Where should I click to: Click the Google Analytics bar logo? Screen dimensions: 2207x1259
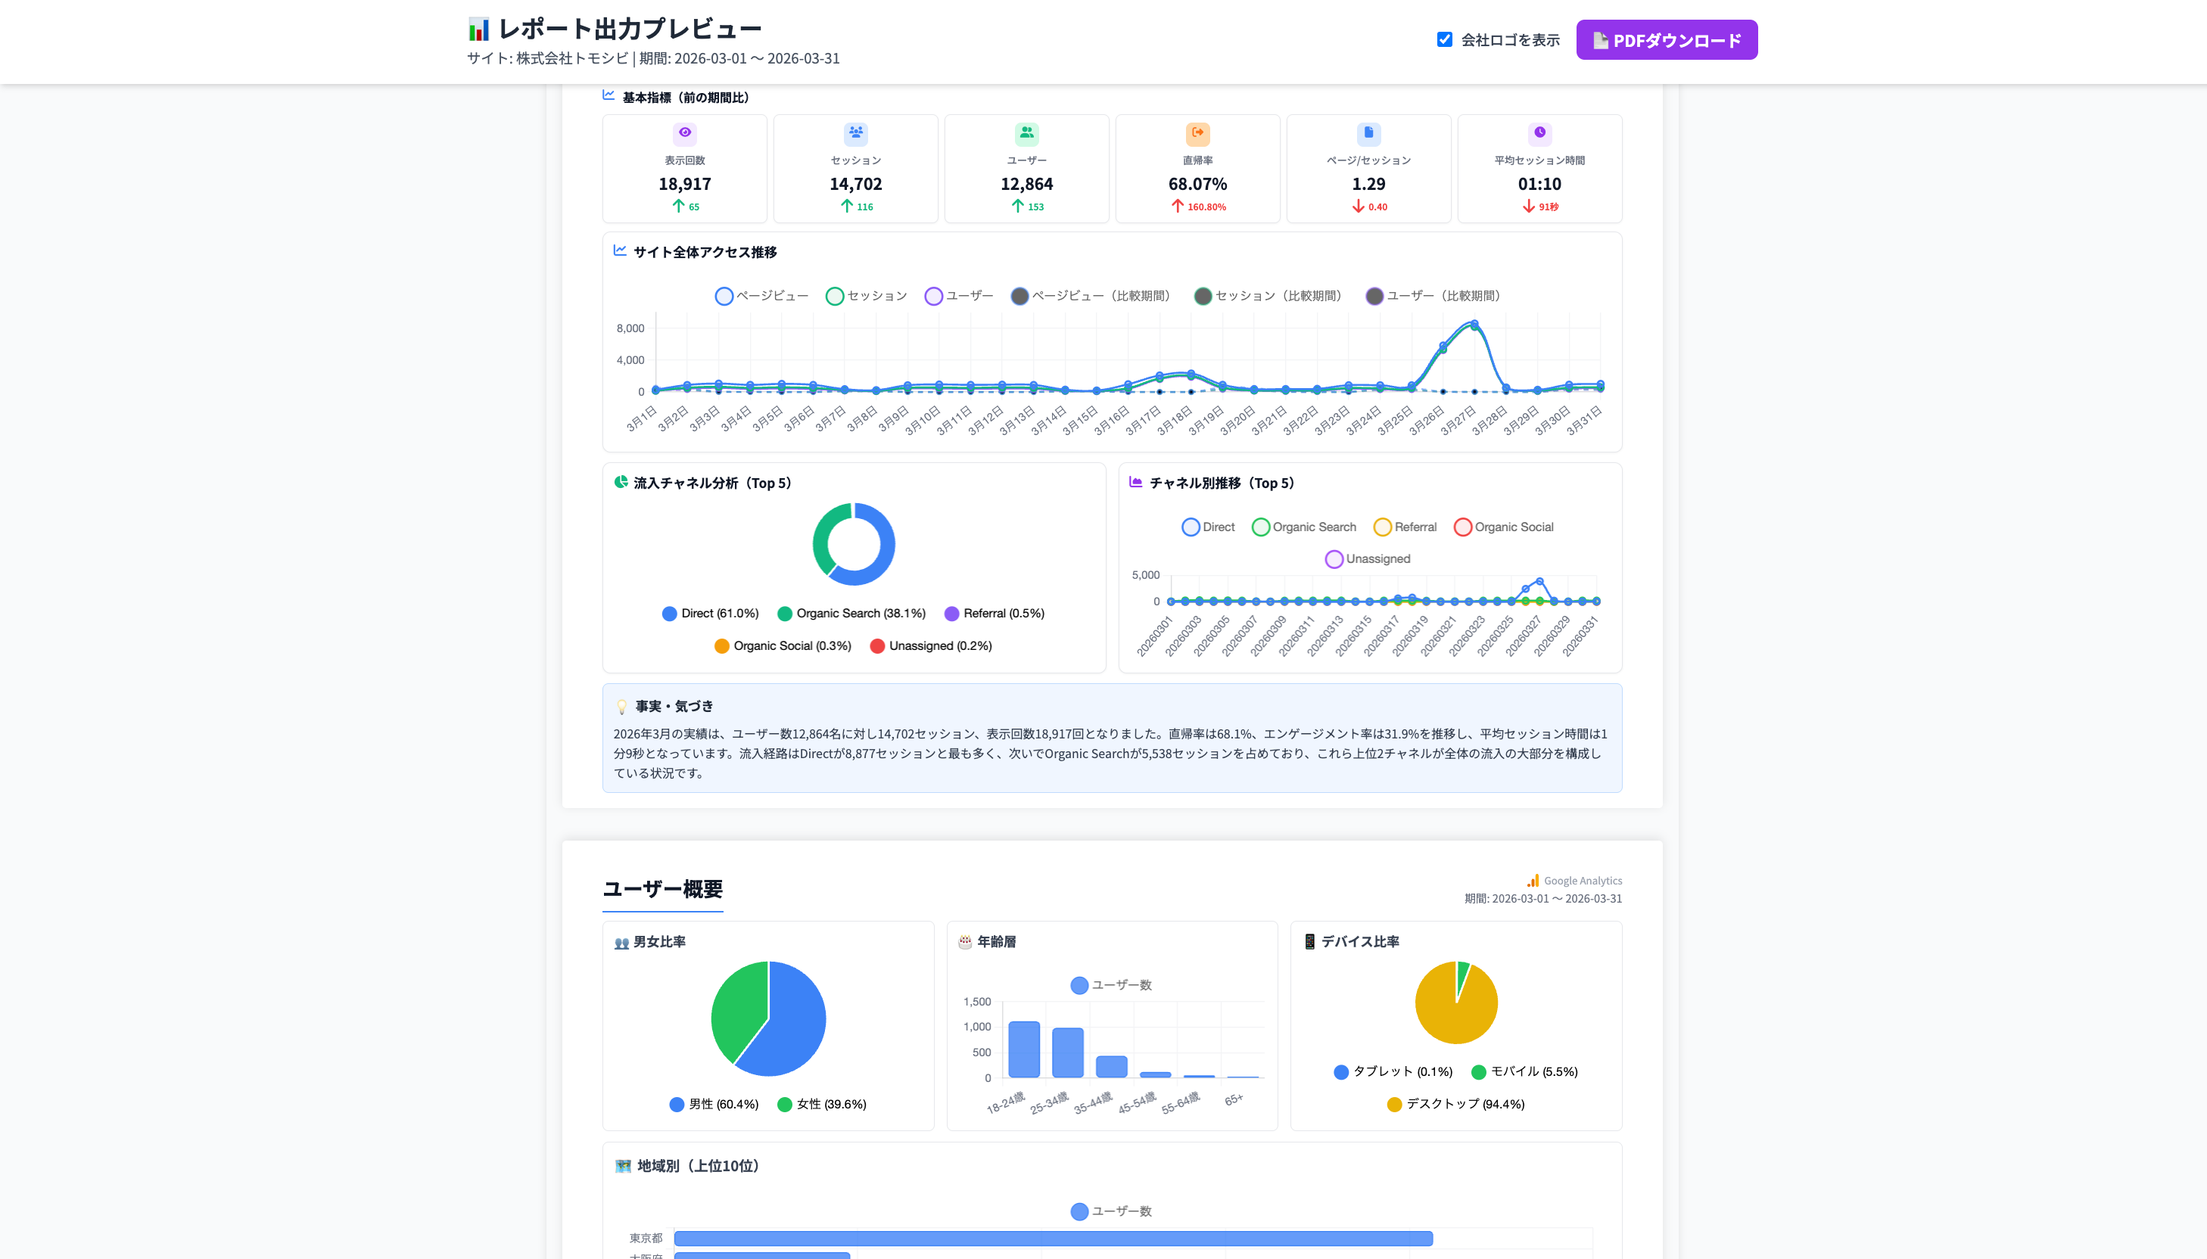click(1533, 880)
